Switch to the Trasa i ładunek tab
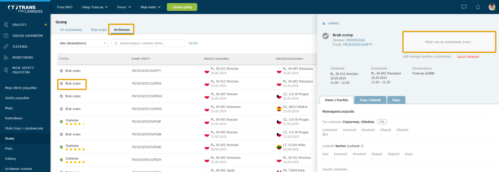Screen dimensions: 499x172 click(x=370, y=100)
